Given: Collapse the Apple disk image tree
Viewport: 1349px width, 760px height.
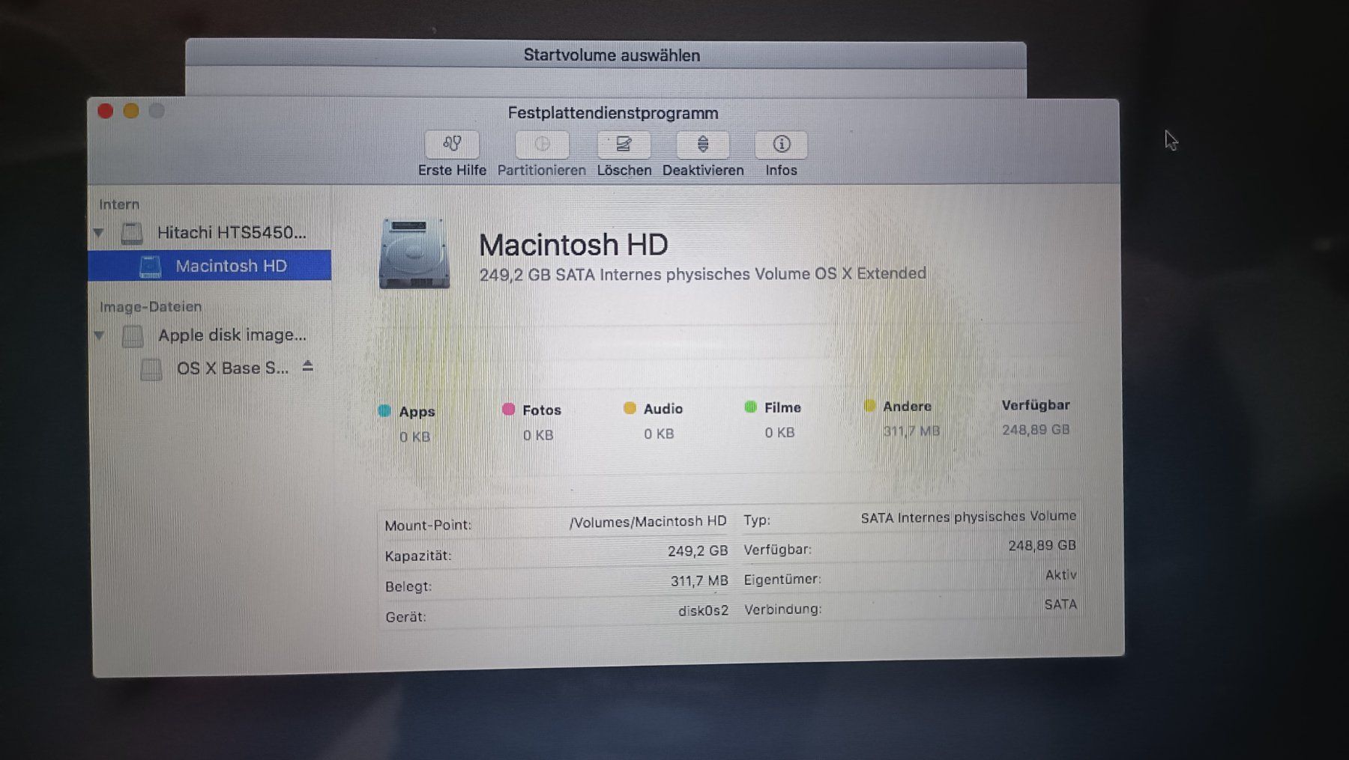Looking at the screenshot, I should 99,335.
